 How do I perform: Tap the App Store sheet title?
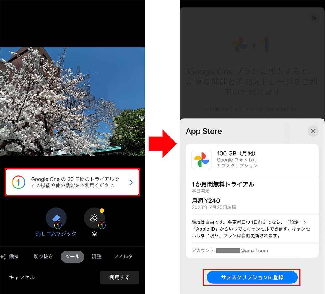(204, 131)
